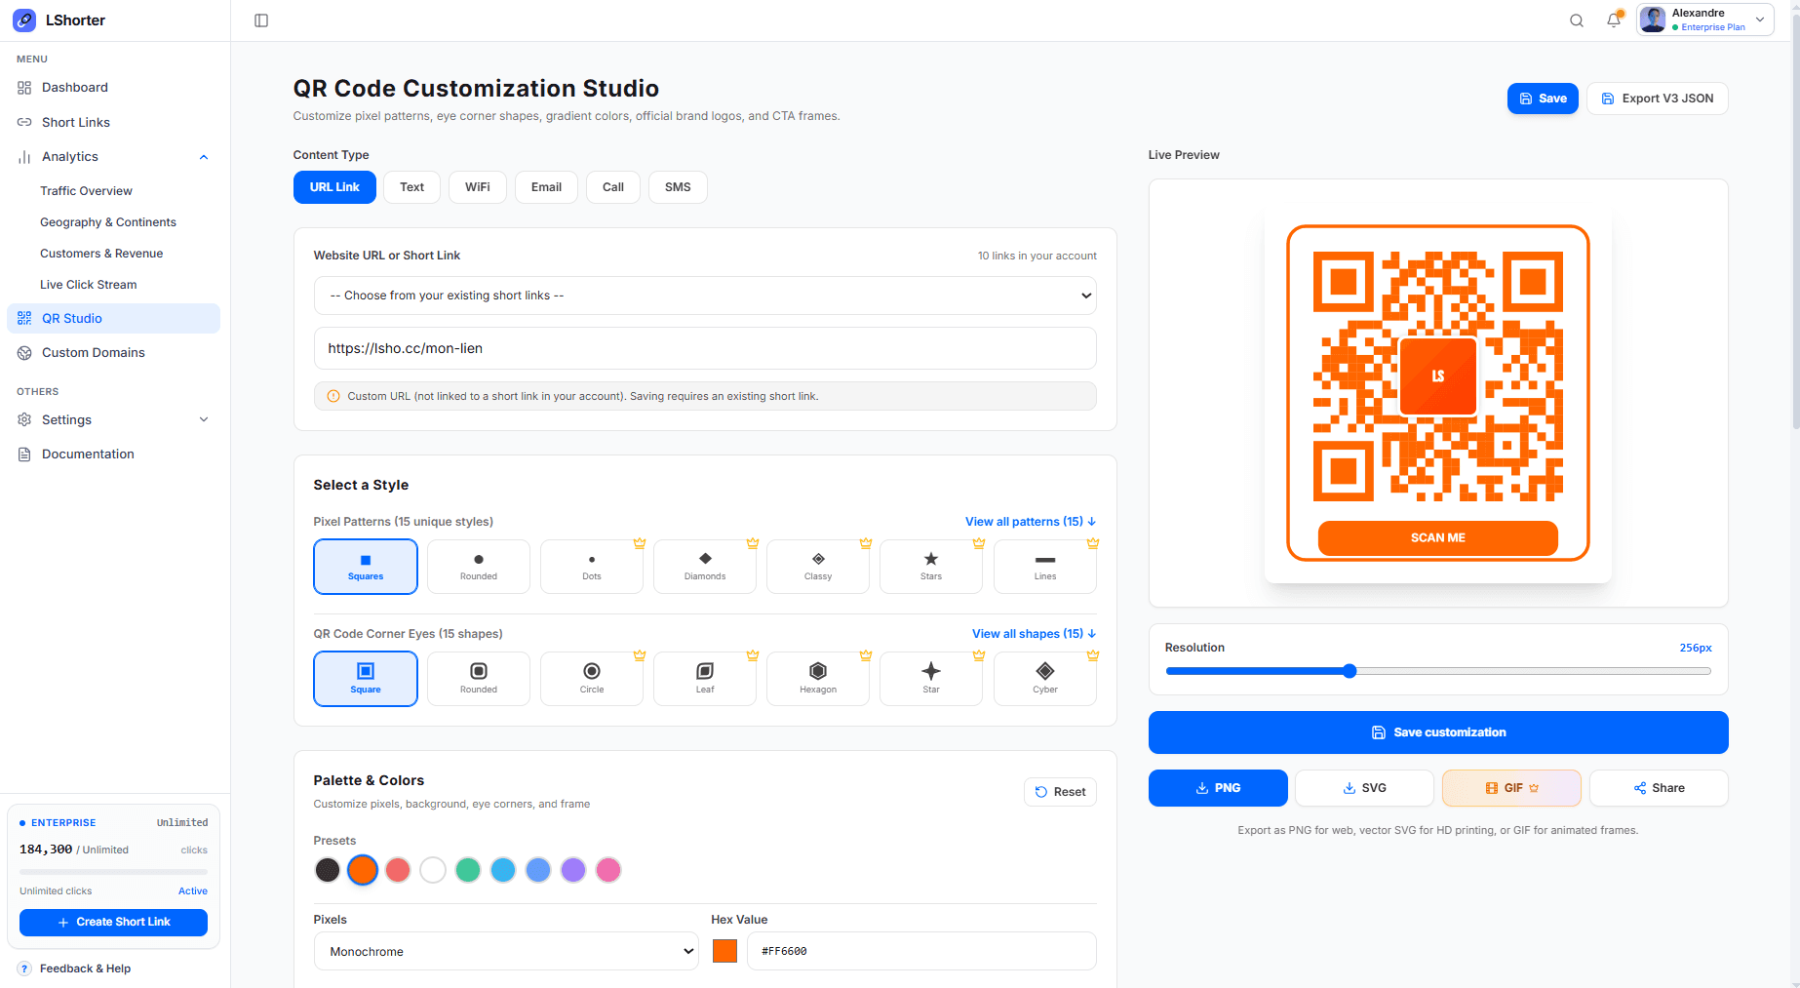Select the Cyber corner eye shape
The height and width of the screenshot is (988, 1800).
[x=1045, y=679]
